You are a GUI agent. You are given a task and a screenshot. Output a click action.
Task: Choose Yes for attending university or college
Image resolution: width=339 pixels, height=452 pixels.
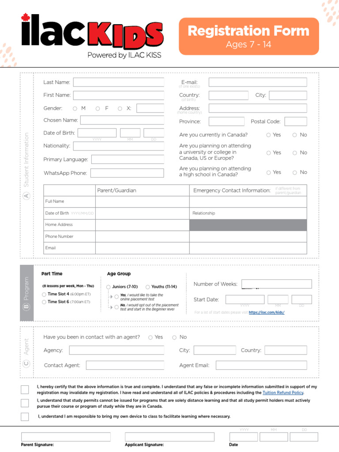tap(268, 153)
